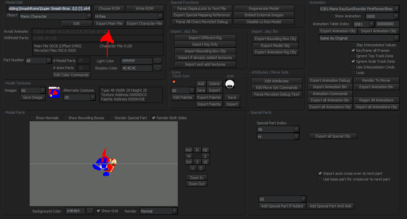Viewport: 407px width, 219px height.
Task: Enable Show Bounding Boxes
Action: click(x=66, y=118)
